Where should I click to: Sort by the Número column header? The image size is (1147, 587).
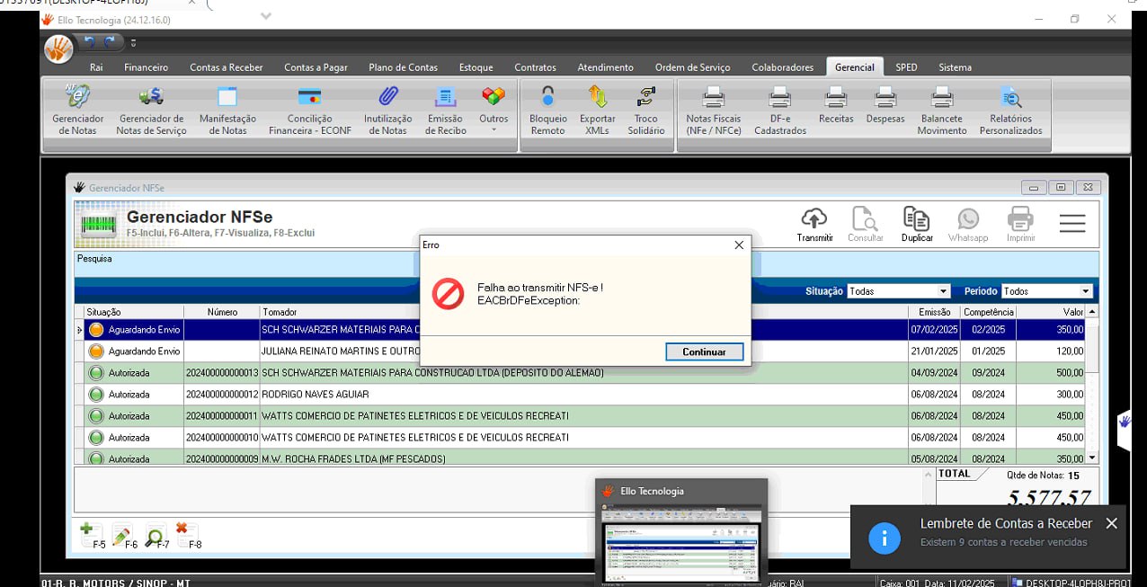pos(222,312)
